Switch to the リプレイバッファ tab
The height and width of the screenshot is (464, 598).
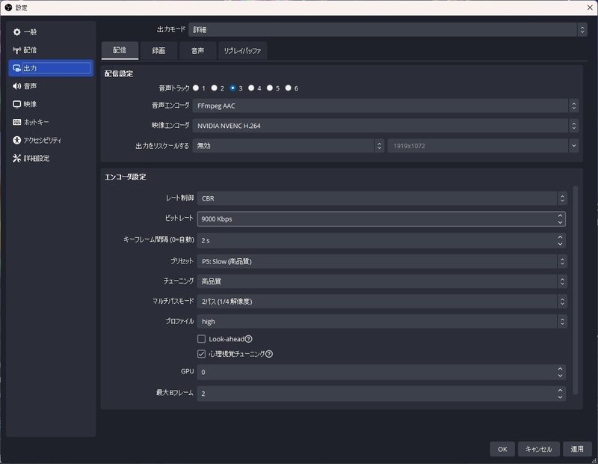point(242,50)
